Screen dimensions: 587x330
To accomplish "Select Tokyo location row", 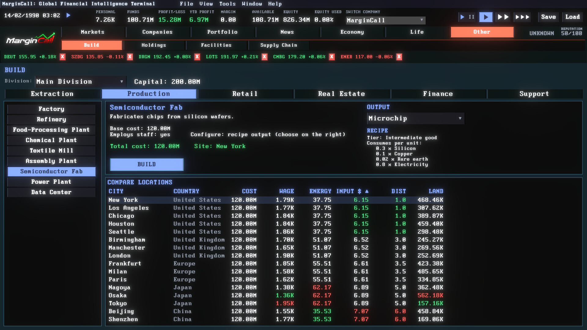I will pos(275,303).
